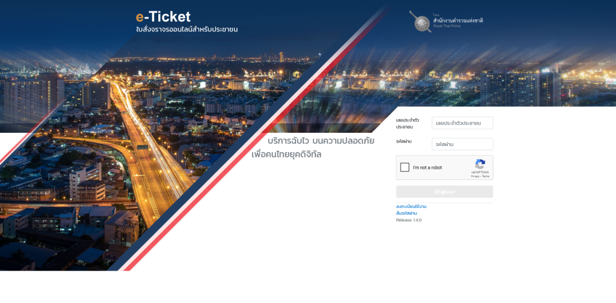This screenshot has height=303, width=616.
Task: Open the reCAPTCHA Terms link
Action: (485, 176)
